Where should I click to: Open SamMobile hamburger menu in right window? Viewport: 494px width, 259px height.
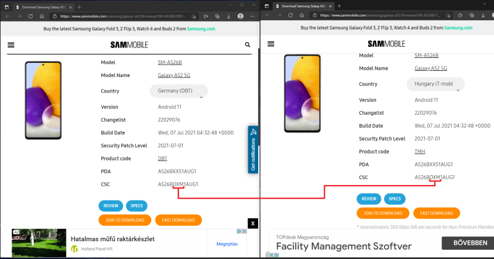click(271, 44)
